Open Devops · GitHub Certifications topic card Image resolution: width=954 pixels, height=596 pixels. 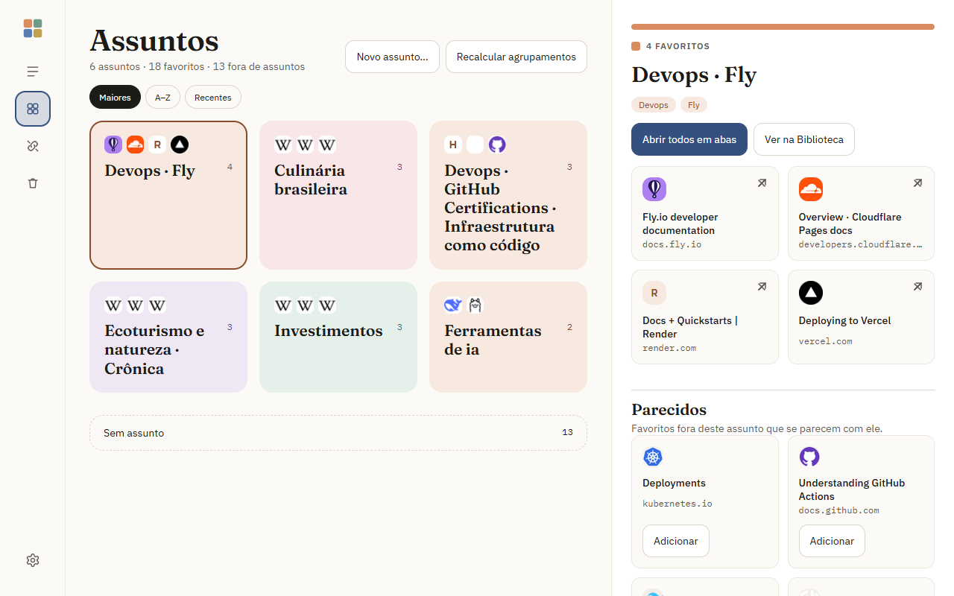tap(508, 195)
